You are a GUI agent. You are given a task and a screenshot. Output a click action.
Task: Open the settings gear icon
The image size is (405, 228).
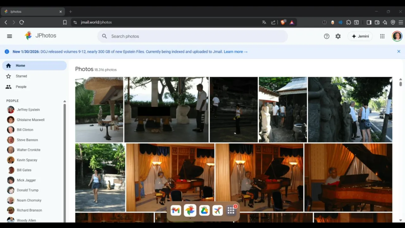click(x=338, y=36)
